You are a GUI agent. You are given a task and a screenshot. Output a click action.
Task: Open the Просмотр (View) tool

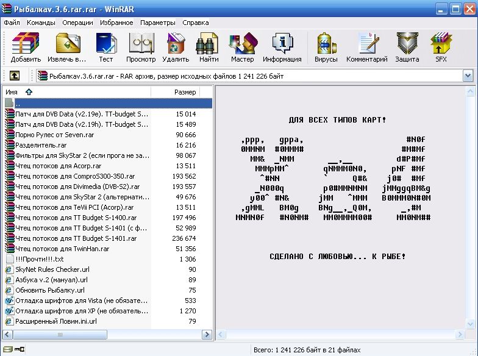pos(141,48)
